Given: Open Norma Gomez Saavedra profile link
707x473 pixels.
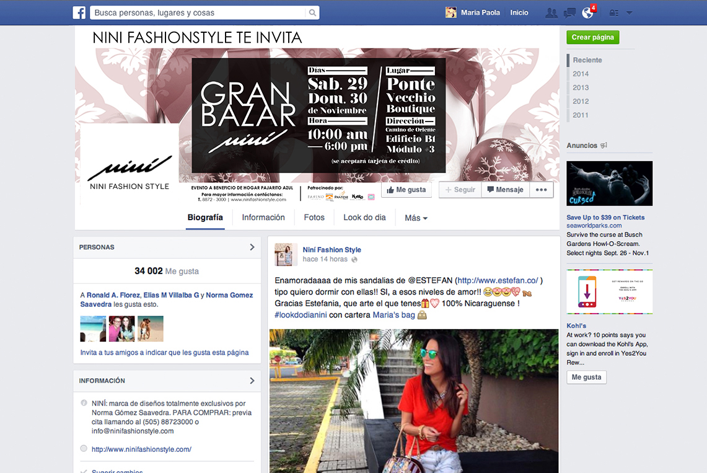Looking at the screenshot, I should click(x=167, y=299).
